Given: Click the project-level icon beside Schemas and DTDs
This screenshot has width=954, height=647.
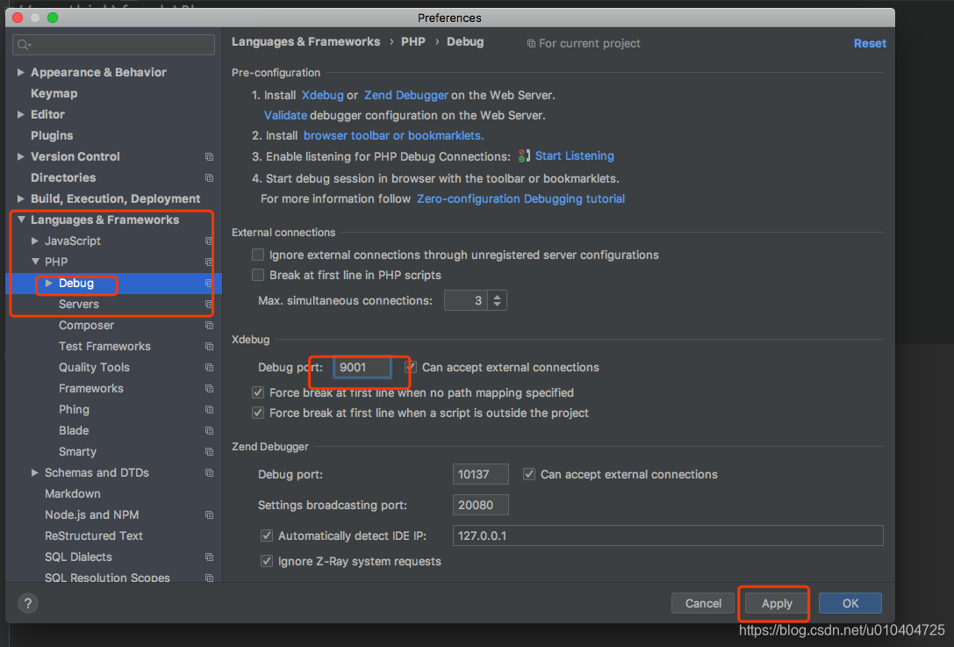Looking at the screenshot, I should [209, 473].
